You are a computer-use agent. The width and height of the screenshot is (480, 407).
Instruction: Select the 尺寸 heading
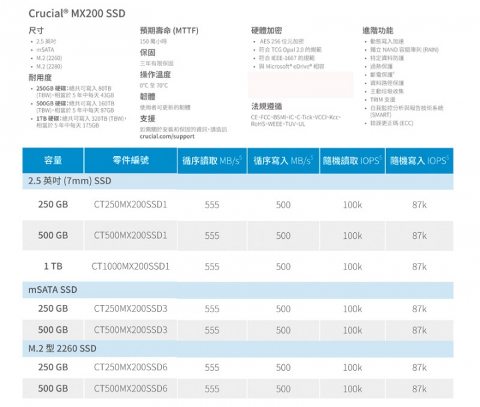pyautogui.click(x=36, y=31)
